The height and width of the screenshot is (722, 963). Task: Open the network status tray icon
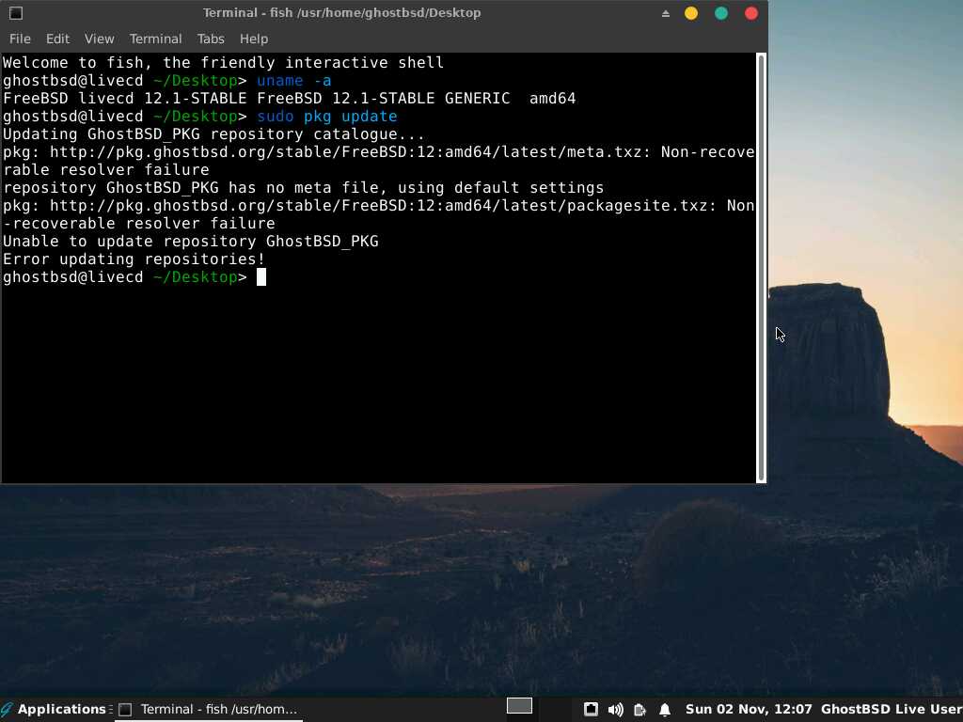[591, 710]
